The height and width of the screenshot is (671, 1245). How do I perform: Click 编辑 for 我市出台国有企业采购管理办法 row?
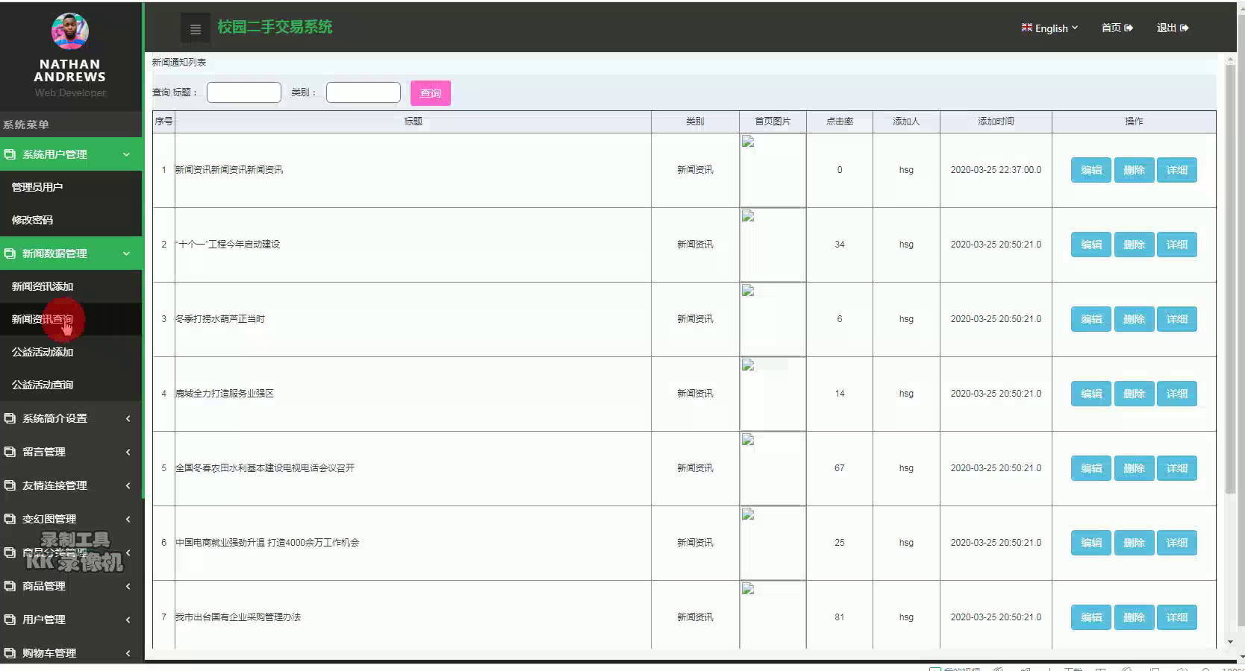tap(1091, 617)
